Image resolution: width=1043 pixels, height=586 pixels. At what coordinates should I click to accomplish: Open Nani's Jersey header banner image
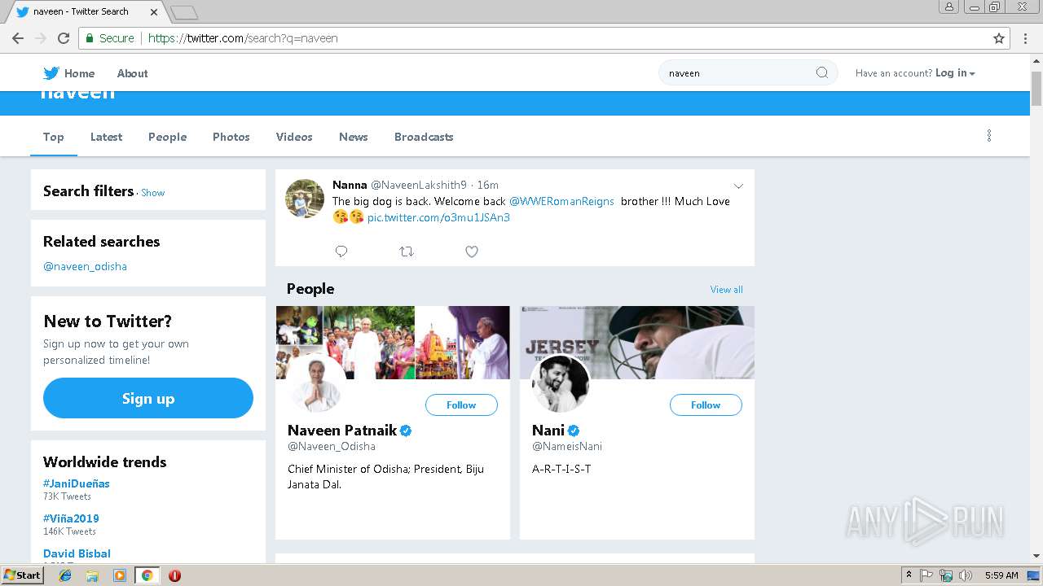tap(637, 343)
